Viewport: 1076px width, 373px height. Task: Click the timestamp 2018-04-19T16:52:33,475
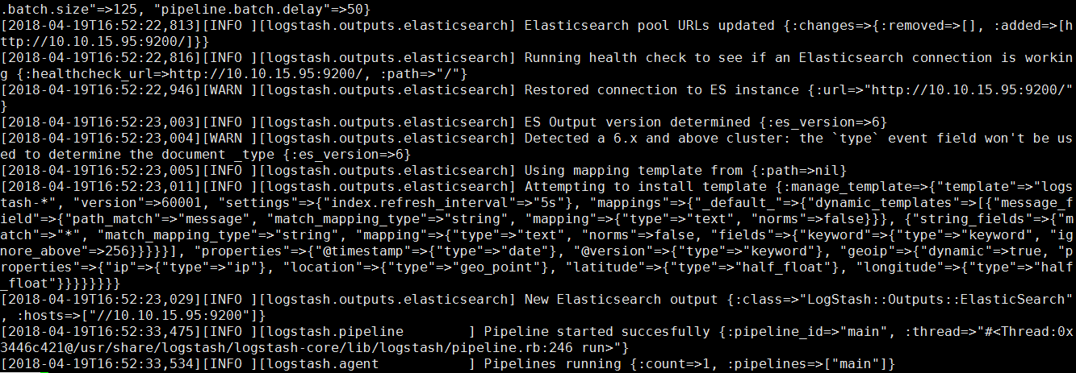coord(101,331)
